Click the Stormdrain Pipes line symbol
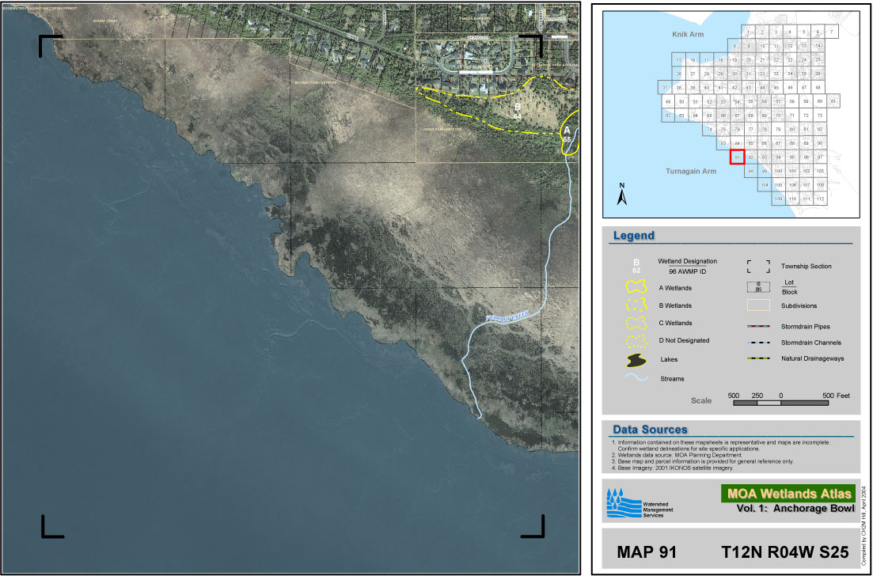 [x=758, y=326]
